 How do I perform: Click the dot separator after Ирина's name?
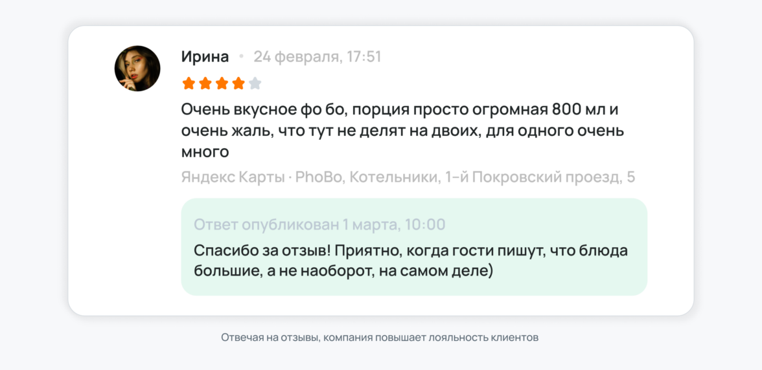click(241, 57)
